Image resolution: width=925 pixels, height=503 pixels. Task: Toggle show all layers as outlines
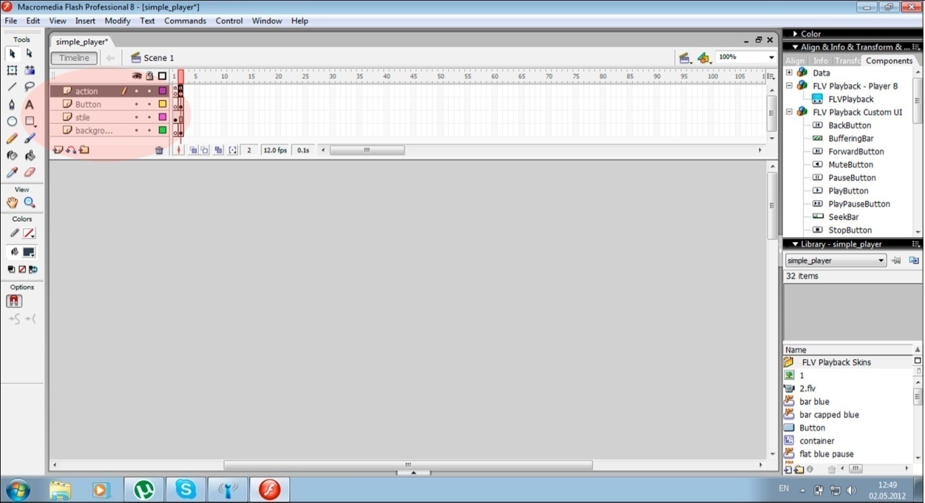pyautogui.click(x=163, y=76)
